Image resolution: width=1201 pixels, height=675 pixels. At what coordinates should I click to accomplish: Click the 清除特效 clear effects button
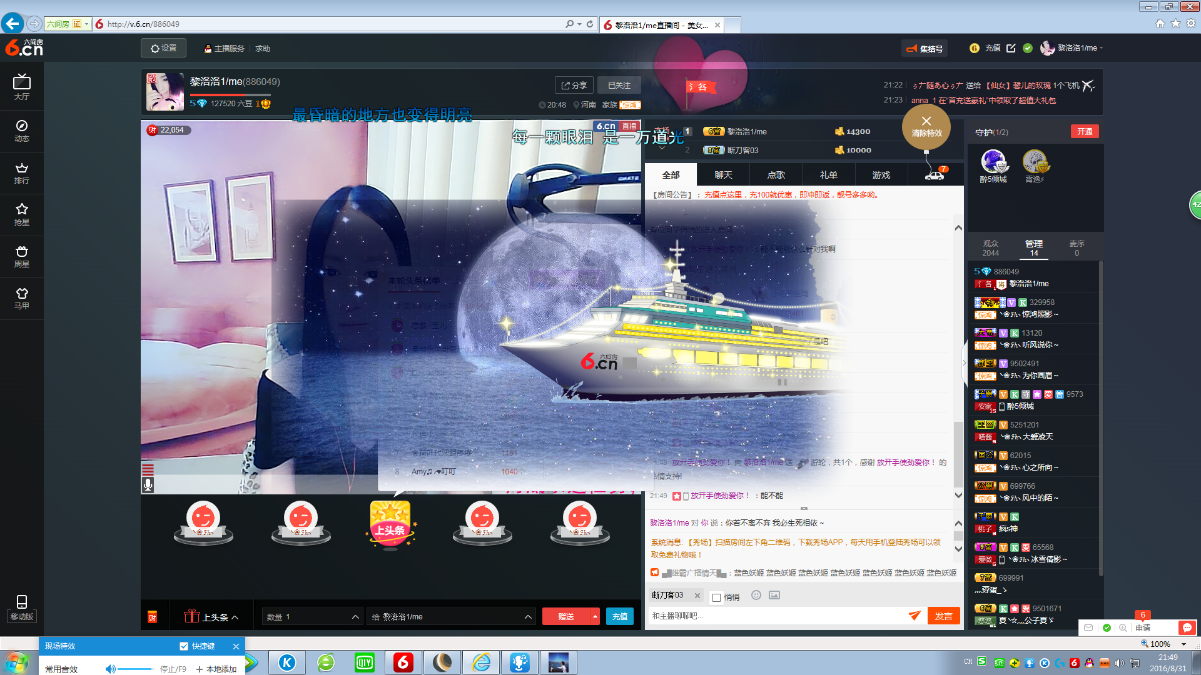926,127
